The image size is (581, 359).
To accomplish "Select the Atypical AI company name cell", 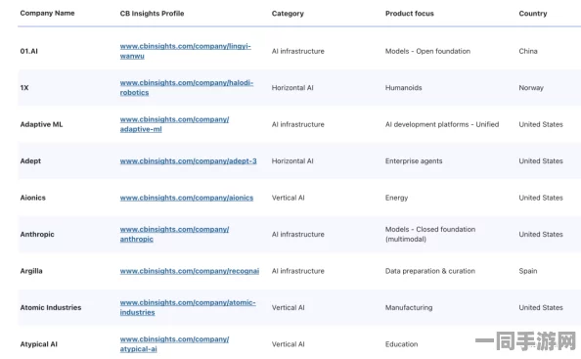I will click(39, 344).
